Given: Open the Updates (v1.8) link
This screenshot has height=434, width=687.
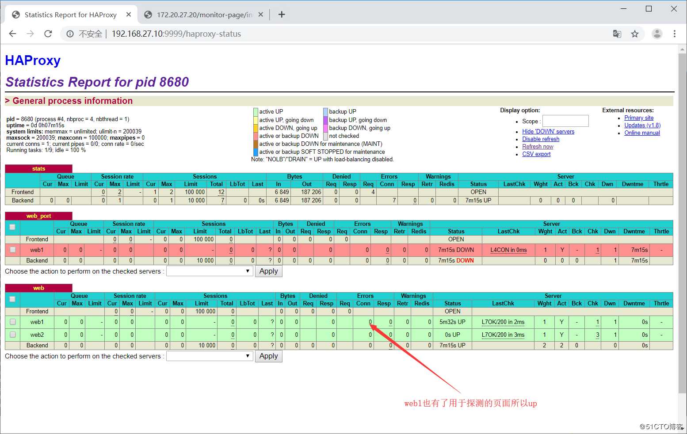Looking at the screenshot, I should point(642,125).
